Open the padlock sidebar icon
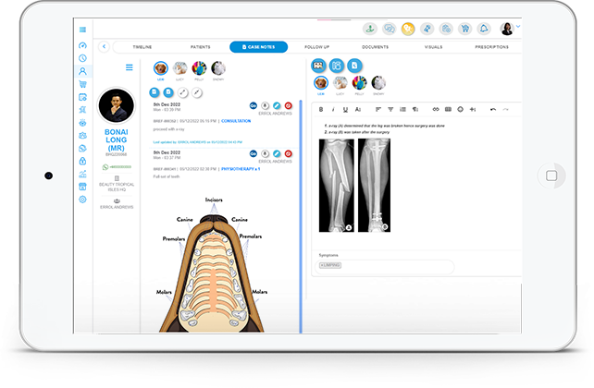Viewport: 594px width, 388px height. click(x=82, y=161)
